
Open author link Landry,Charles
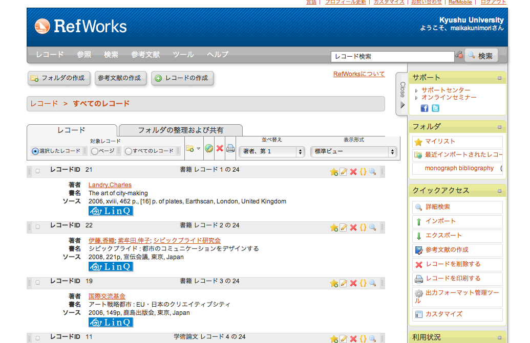pyautogui.click(x=110, y=185)
